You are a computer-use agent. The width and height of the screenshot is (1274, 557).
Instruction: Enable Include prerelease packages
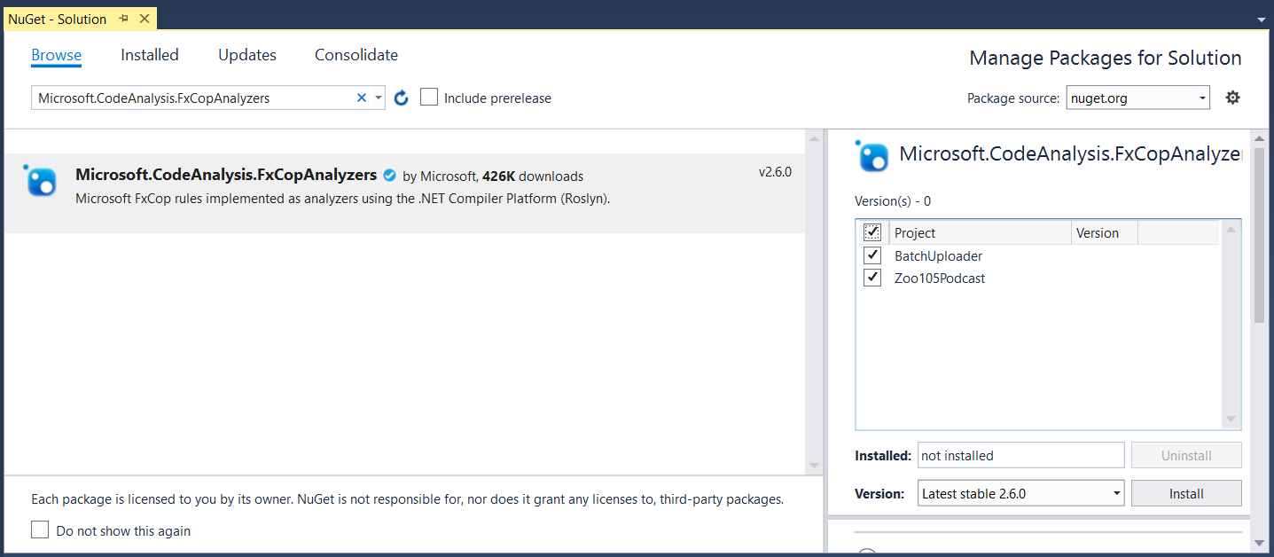point(429,97)
